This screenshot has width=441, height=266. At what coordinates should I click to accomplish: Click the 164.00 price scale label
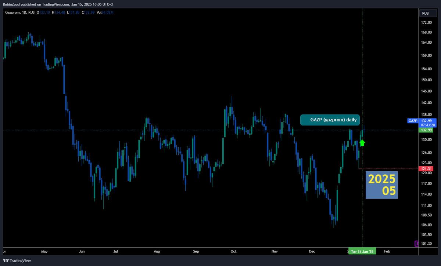pyautogui.click(x=426, y=43)
